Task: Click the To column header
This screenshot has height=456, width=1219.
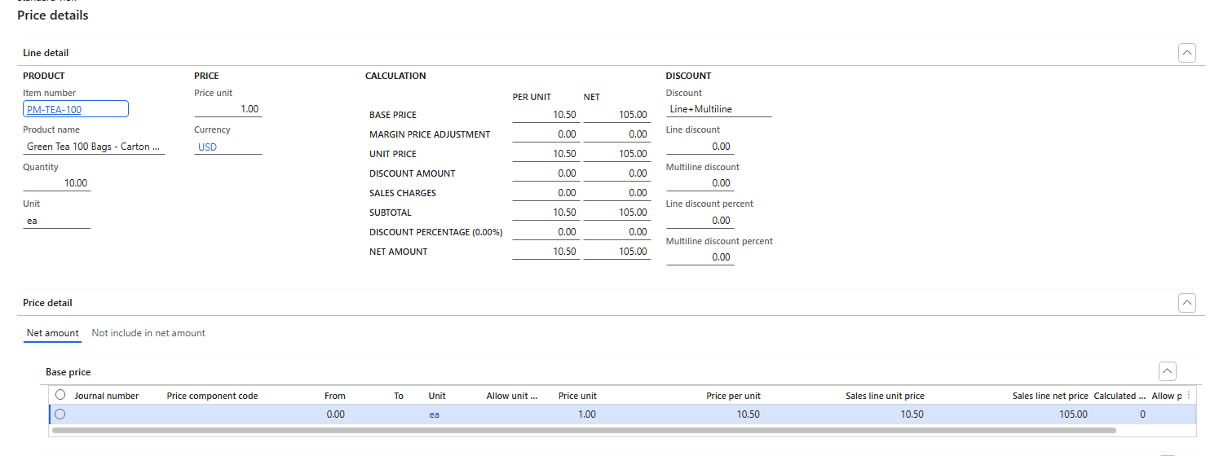Action: point(399,396)
